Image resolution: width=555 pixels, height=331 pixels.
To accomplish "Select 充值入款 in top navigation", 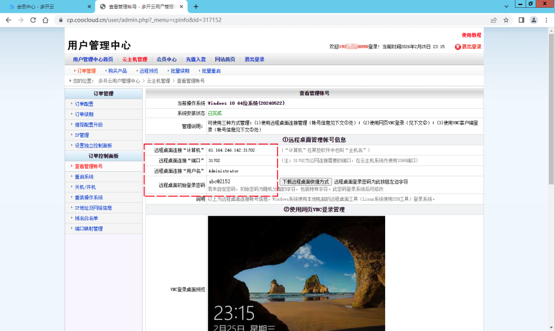I will click(x=195, y=59).
